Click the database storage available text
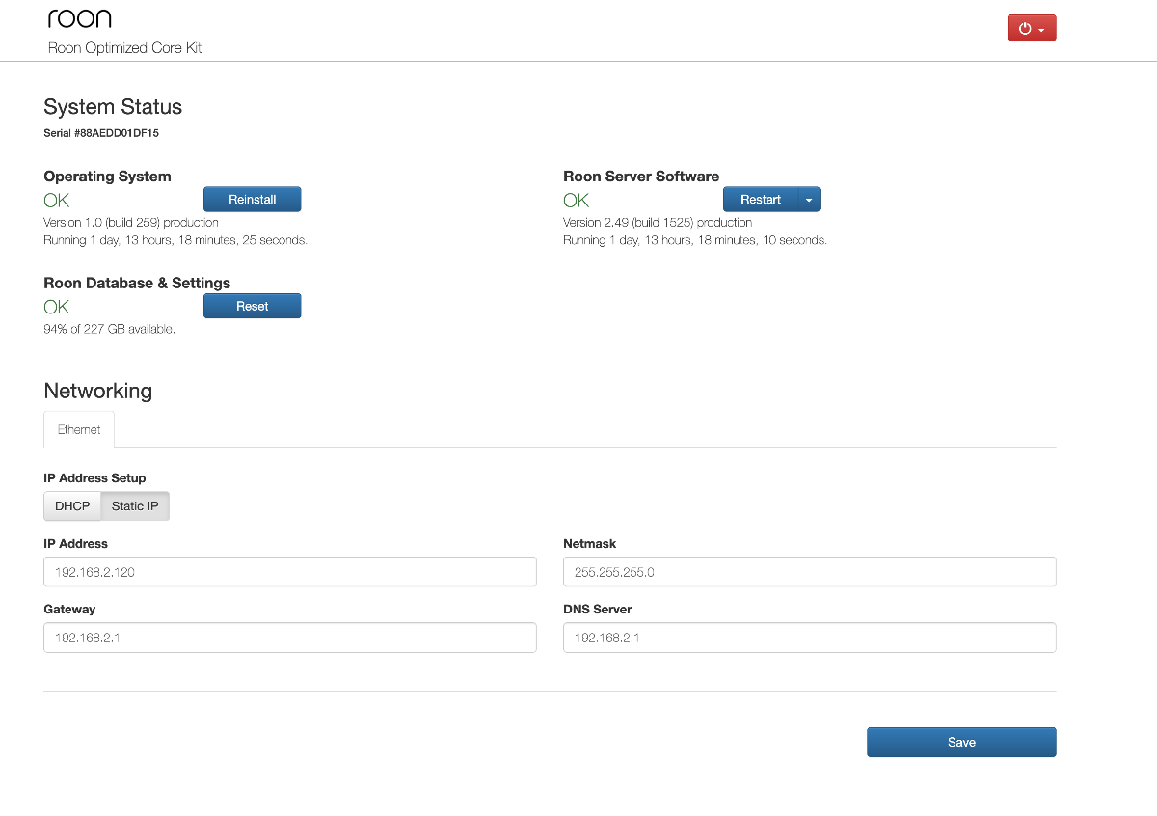This screenshot has height=816, width=1157. point(109,330)
